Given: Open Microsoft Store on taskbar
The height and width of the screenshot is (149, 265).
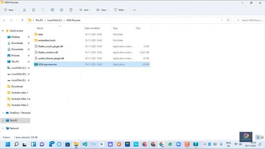Looking at the screenshot, I should pyautogui.click(x=67, y=144).
